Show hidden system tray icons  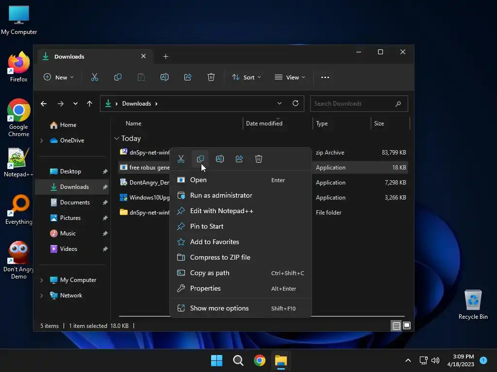point(408,360)
